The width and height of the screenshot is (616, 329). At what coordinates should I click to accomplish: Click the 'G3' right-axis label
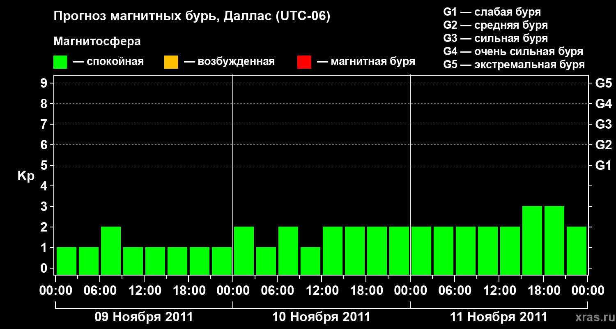click(x=603, y=124)
